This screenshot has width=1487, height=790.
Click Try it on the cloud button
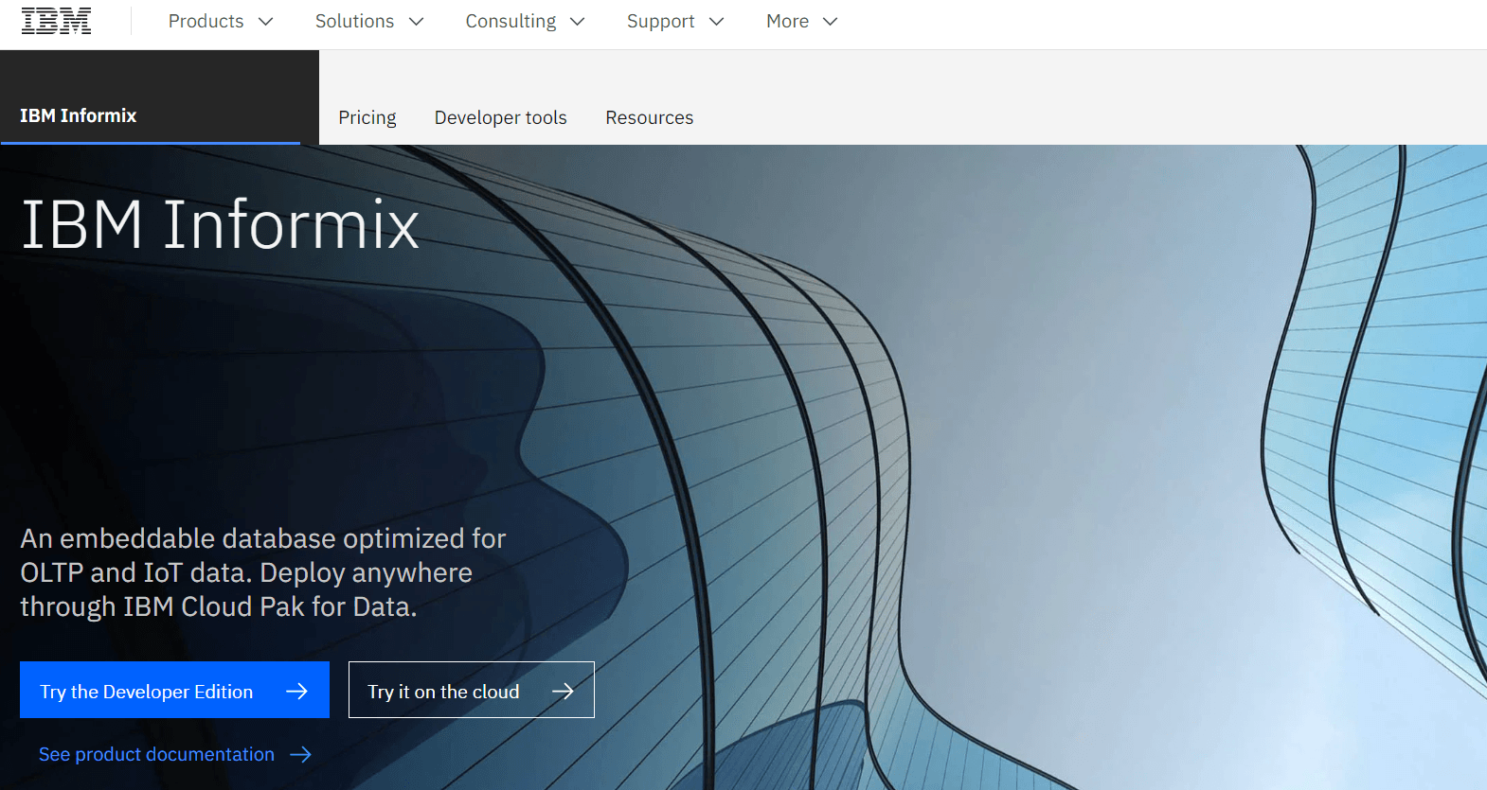(472, 690)
